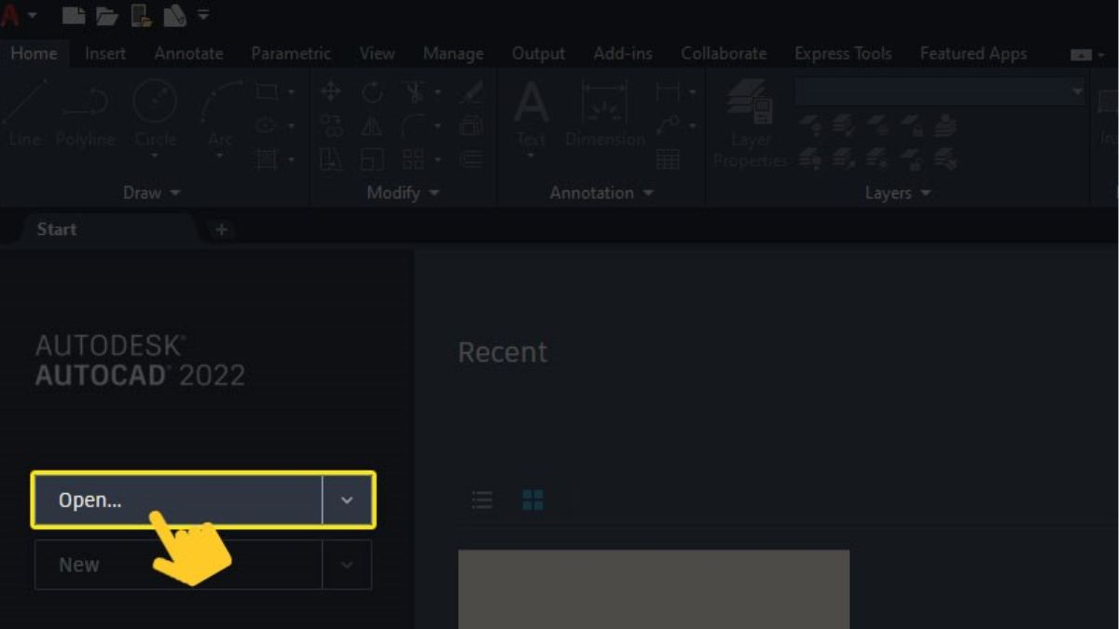Viewport: 1119px width, 629px height.
Task: Select the Scale tool
Action: coord(372,159)
